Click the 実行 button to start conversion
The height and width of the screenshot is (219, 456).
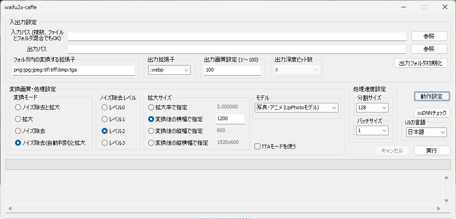click(431, 151)
